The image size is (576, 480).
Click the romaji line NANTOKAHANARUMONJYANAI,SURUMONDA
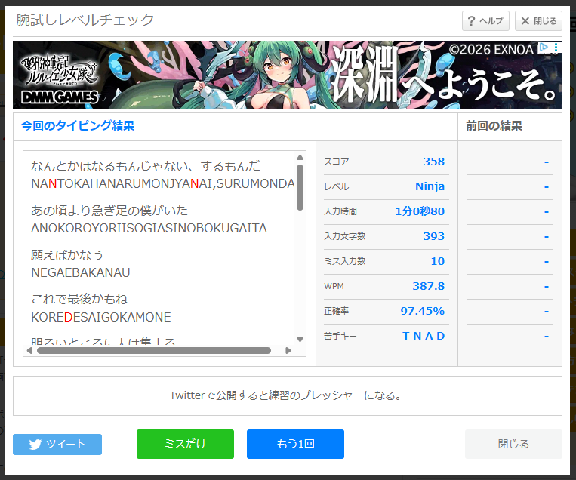tap(163, 183)
